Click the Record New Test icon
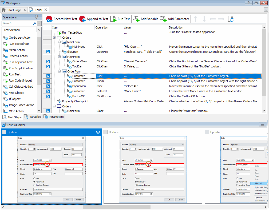The image size is (269, 210). 49,19
